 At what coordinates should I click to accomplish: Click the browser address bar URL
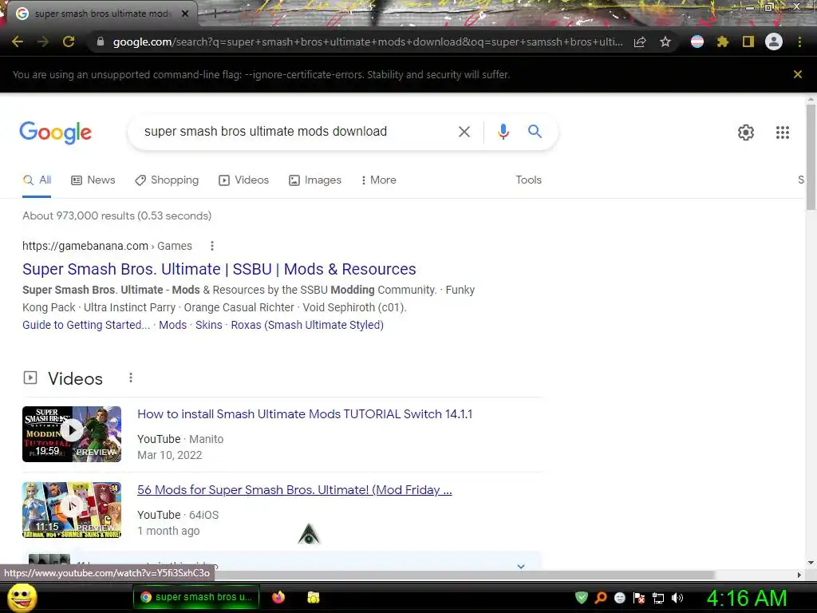click(x=367, y=42)
